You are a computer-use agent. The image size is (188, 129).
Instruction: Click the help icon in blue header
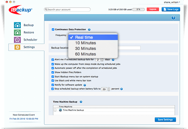(173, 18)
